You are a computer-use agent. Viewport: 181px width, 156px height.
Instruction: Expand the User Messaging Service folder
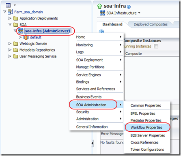10,56
